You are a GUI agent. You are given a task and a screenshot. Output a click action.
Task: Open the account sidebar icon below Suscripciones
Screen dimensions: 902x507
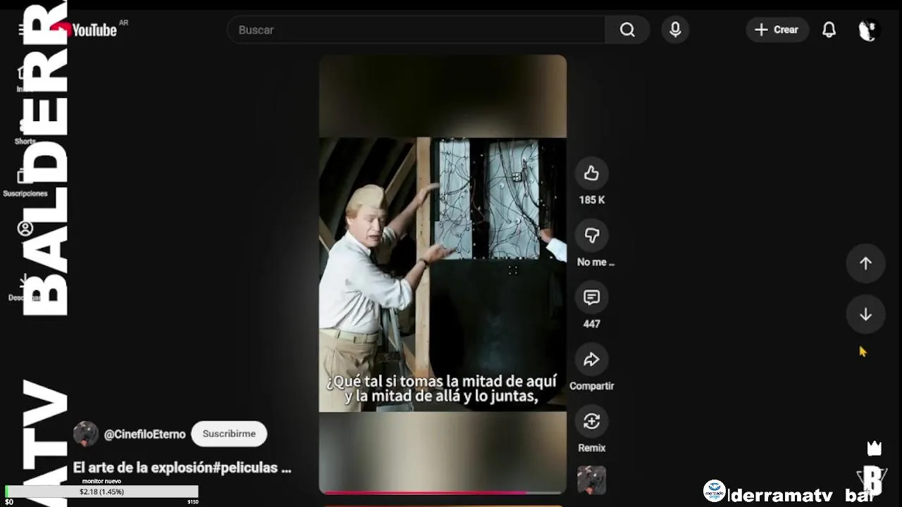click(x=25, y=228)
